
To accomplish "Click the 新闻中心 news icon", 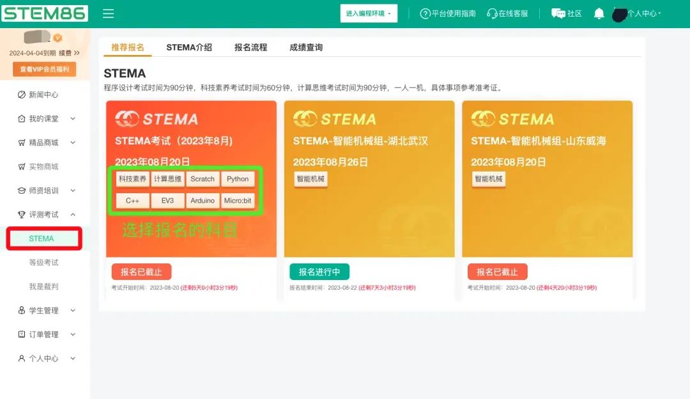I will pos(21,95).
